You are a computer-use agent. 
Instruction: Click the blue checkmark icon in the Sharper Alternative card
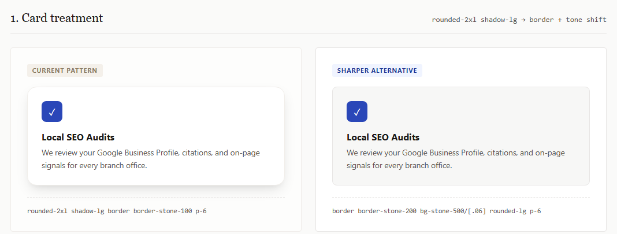357,112
